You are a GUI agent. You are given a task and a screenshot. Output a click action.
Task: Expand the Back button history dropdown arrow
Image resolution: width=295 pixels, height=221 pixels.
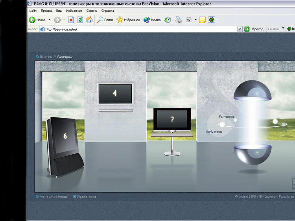[x=49, y=20]
